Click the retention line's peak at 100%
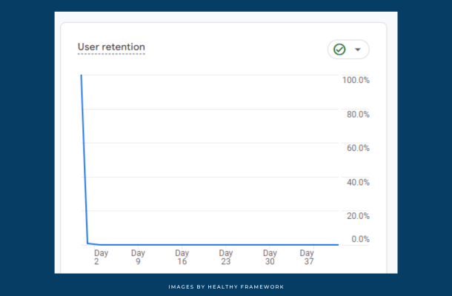The image size is (452, 296). point(81,75)
